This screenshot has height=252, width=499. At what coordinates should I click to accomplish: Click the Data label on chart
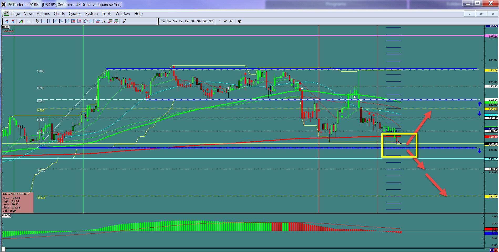[5, 27]
